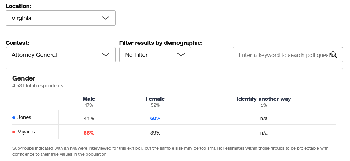Click Jones's 44% male value
Viewport: 350px width, 161px height.
tap(89, 118)
